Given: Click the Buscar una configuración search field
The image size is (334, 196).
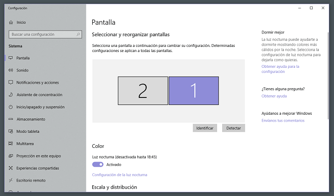Looking at the screenshot, I should point(45,34).
